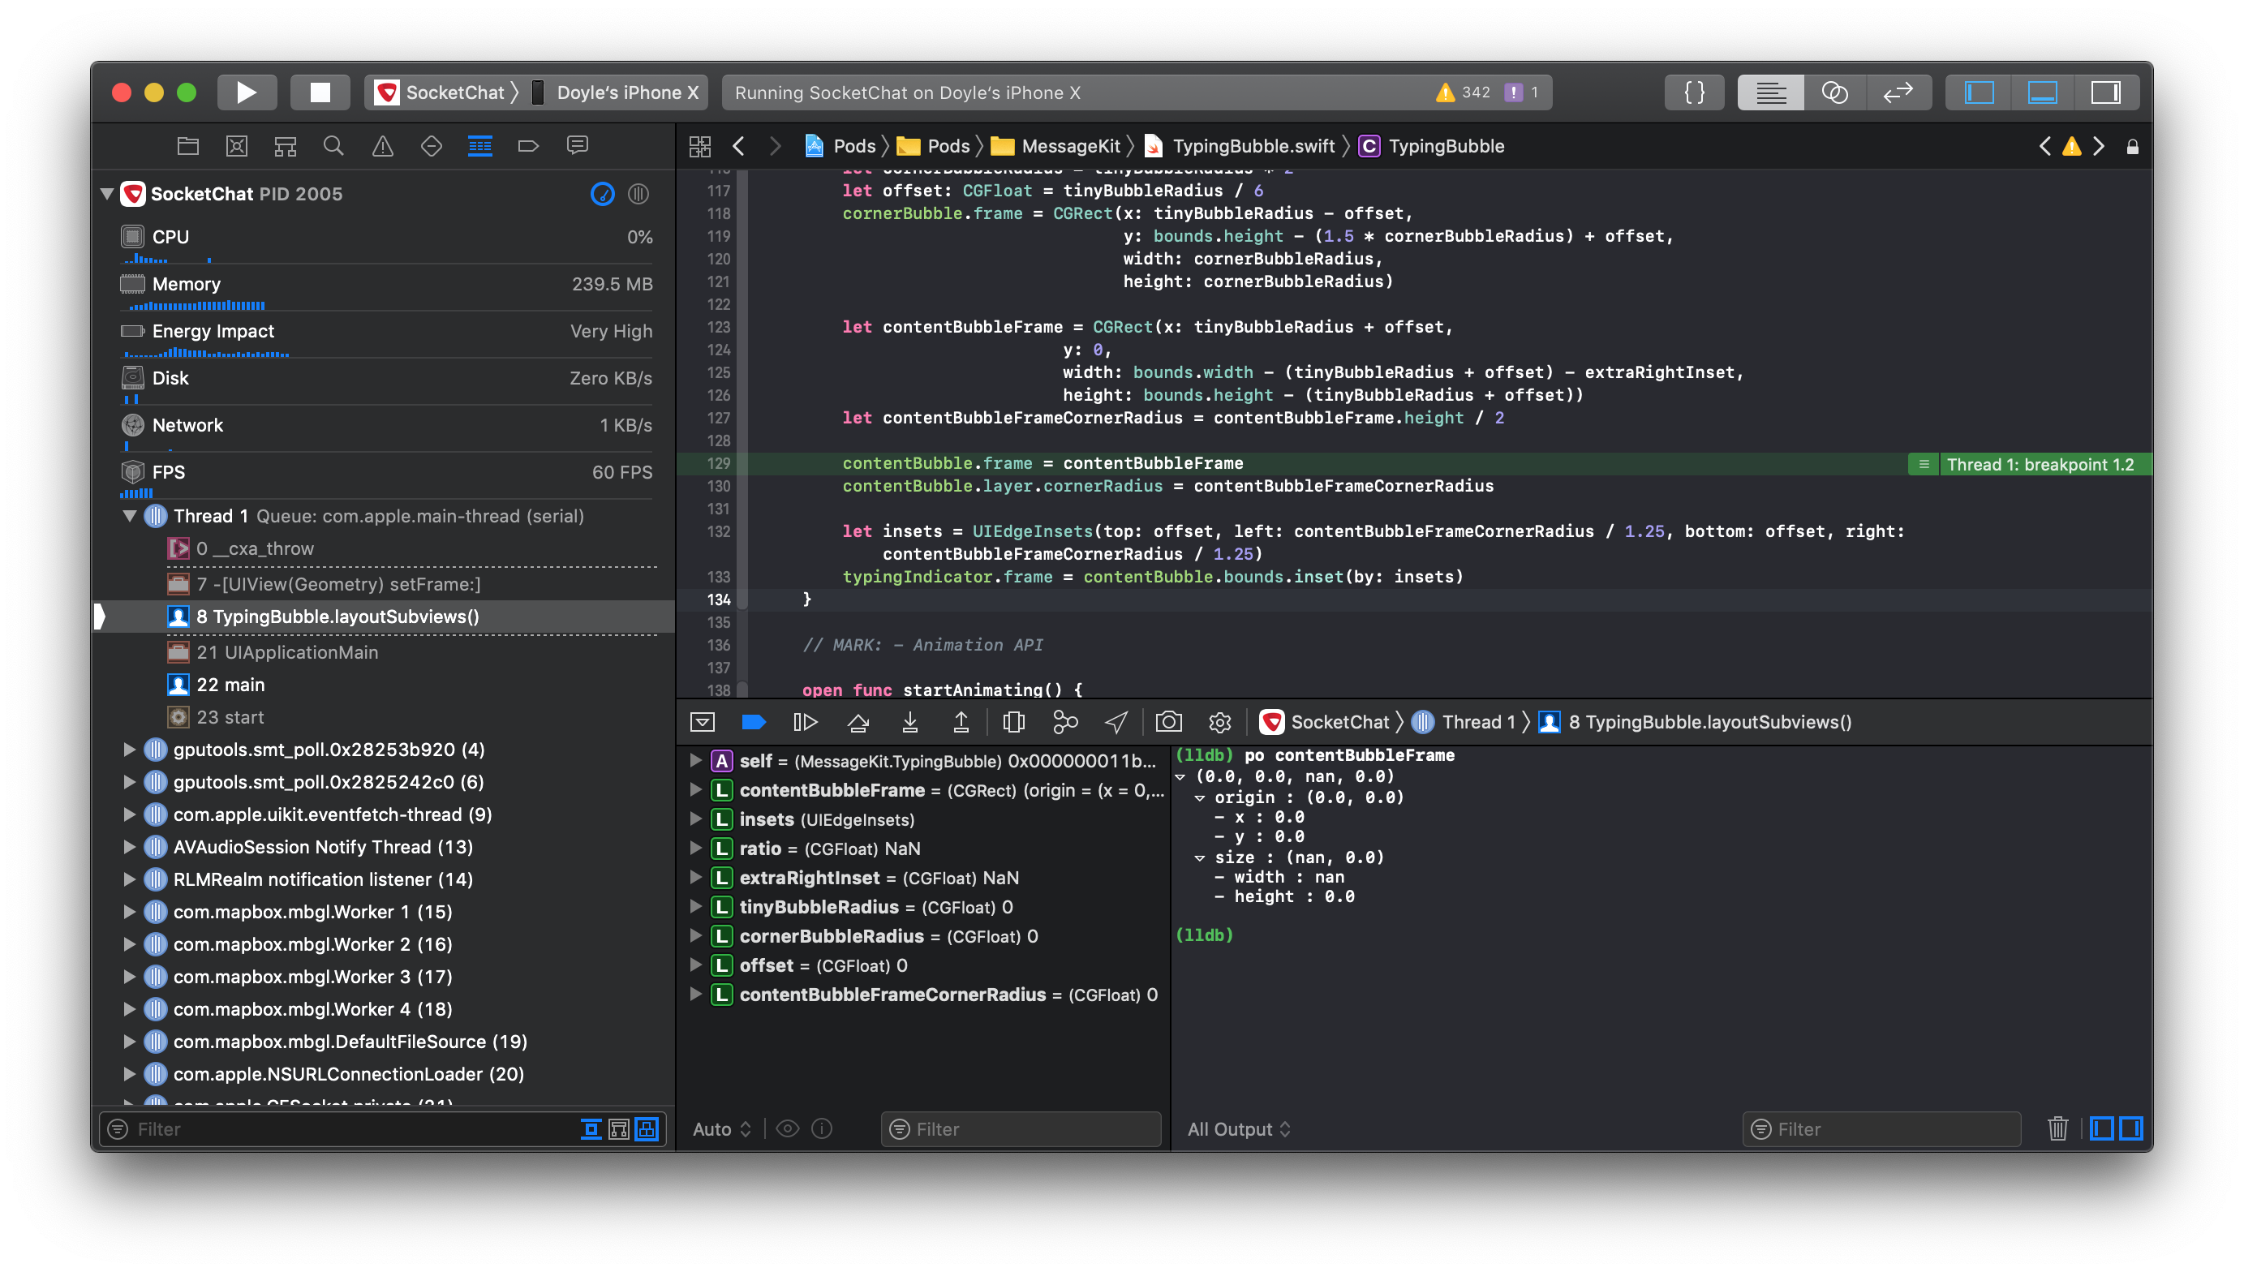Click the thread view options icon beside PID

click(638, 194)
